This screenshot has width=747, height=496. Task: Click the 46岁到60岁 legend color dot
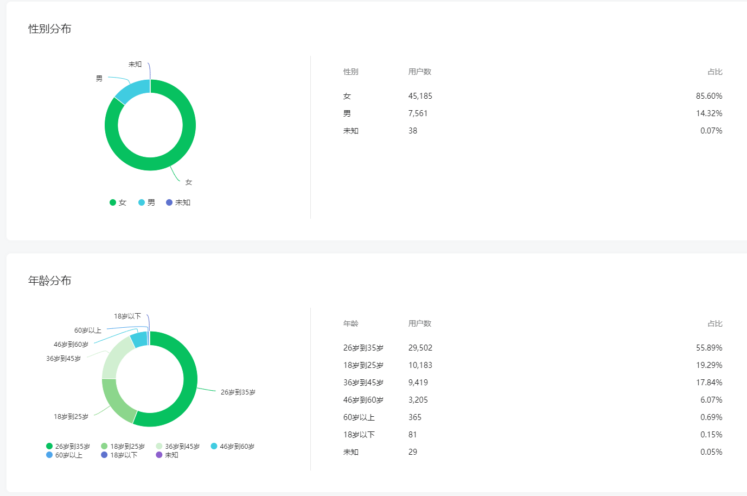214,446
